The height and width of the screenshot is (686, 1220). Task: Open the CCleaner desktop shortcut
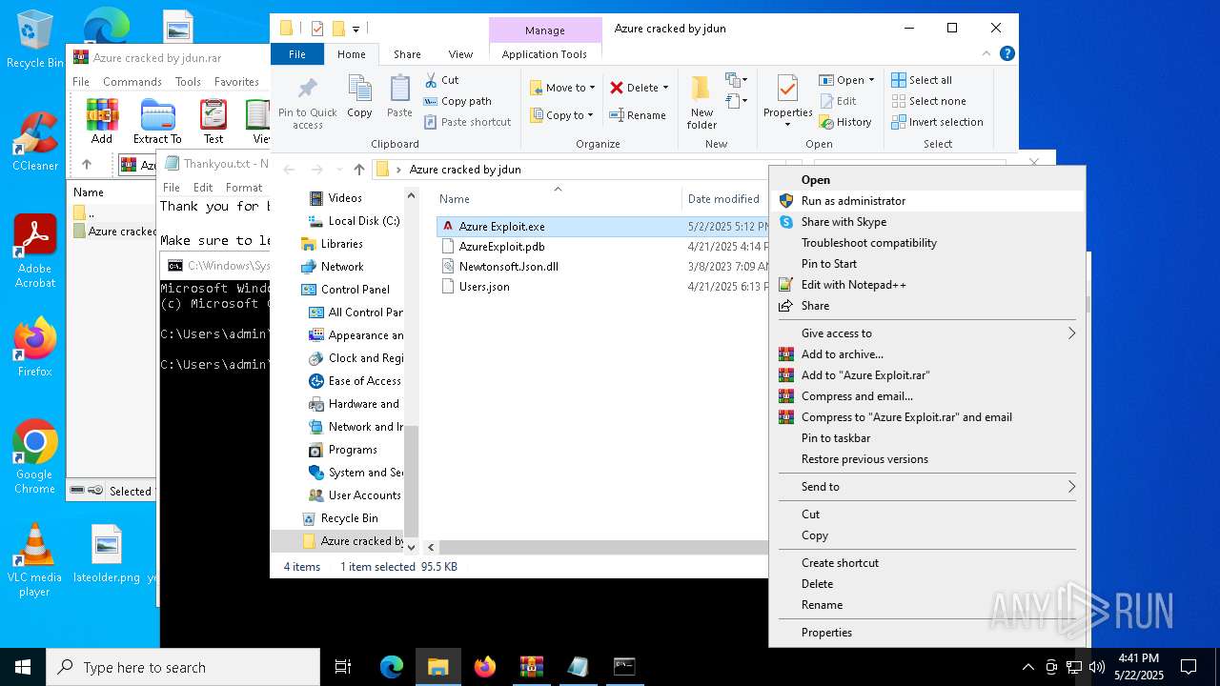35,143
